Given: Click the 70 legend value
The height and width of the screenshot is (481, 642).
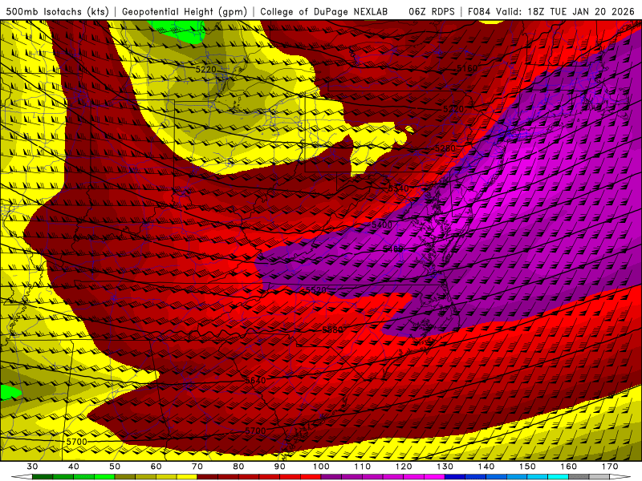Looking at the screenshot, I should click(197, 467).
